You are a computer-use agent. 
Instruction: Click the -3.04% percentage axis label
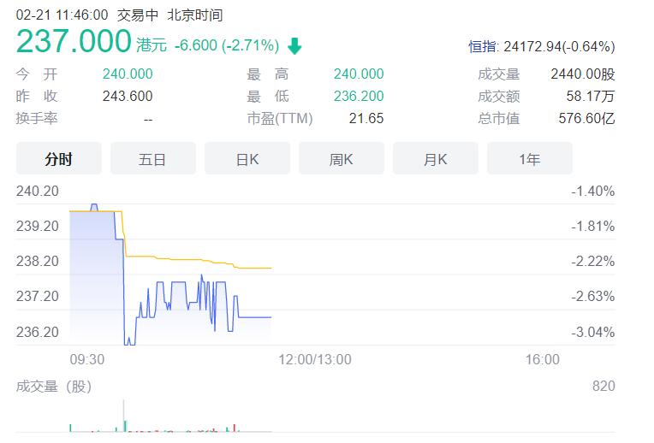(x=593, y=332)
